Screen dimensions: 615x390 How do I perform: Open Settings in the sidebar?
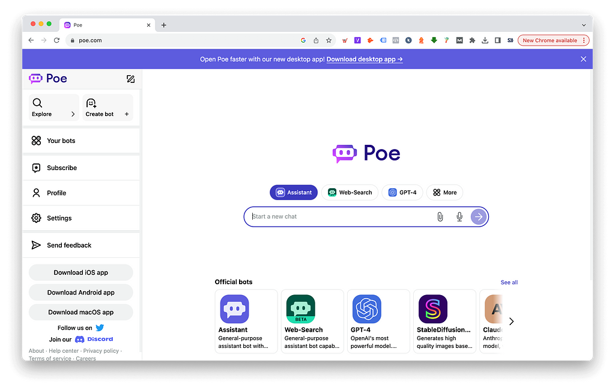click(x=81, y=218)
